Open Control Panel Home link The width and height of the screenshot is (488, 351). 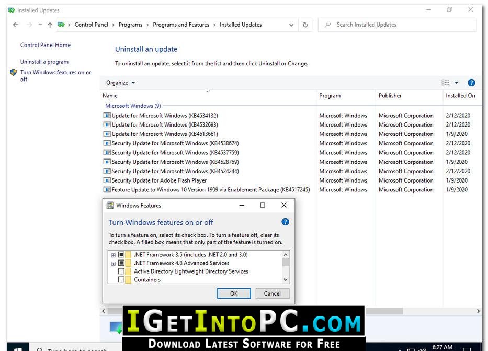(x=46, y=45)
